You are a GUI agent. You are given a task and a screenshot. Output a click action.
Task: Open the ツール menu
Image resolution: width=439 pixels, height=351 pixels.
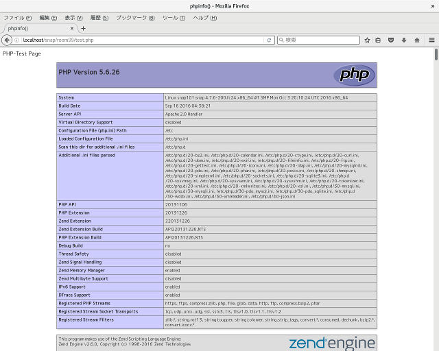174,18
